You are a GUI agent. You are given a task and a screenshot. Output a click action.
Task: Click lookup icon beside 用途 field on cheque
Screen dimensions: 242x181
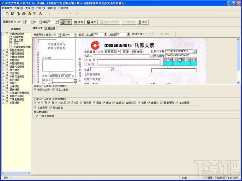(112, 69)
